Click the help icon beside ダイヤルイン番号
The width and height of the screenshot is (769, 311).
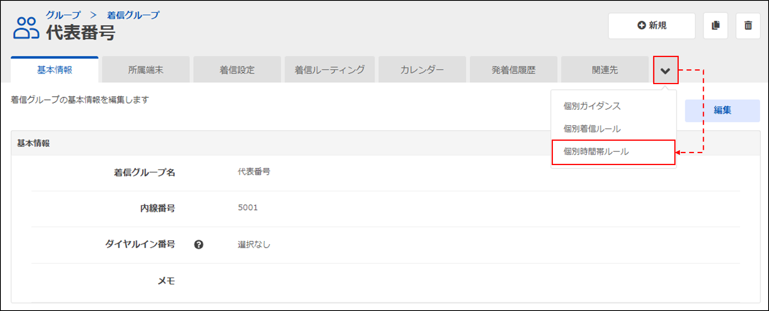[x=199, y=244]
